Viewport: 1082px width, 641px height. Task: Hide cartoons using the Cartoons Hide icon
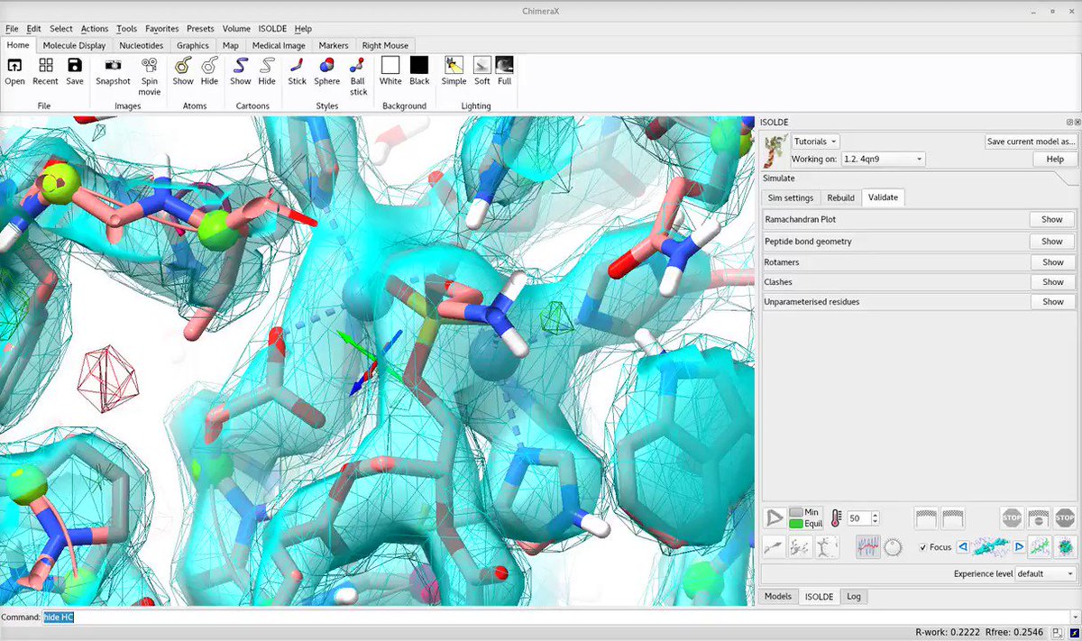pos(267,65)
